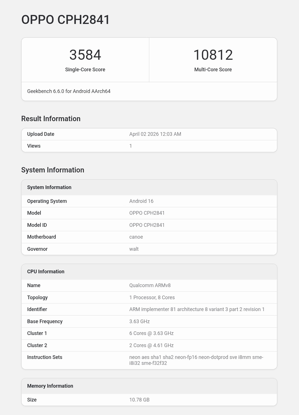Click the Model value OPPO CPH2841
This screenshot has height=415, width=299.
click(147, 213)
